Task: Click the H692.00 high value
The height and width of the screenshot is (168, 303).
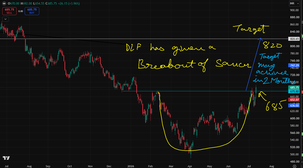Action: point(26,4)
